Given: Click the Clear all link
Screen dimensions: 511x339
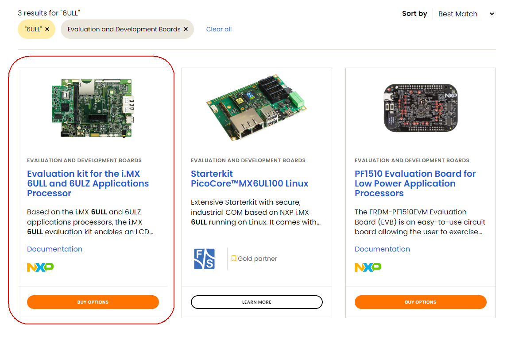Looking at the screenshot, I should (x=219, y=29).
